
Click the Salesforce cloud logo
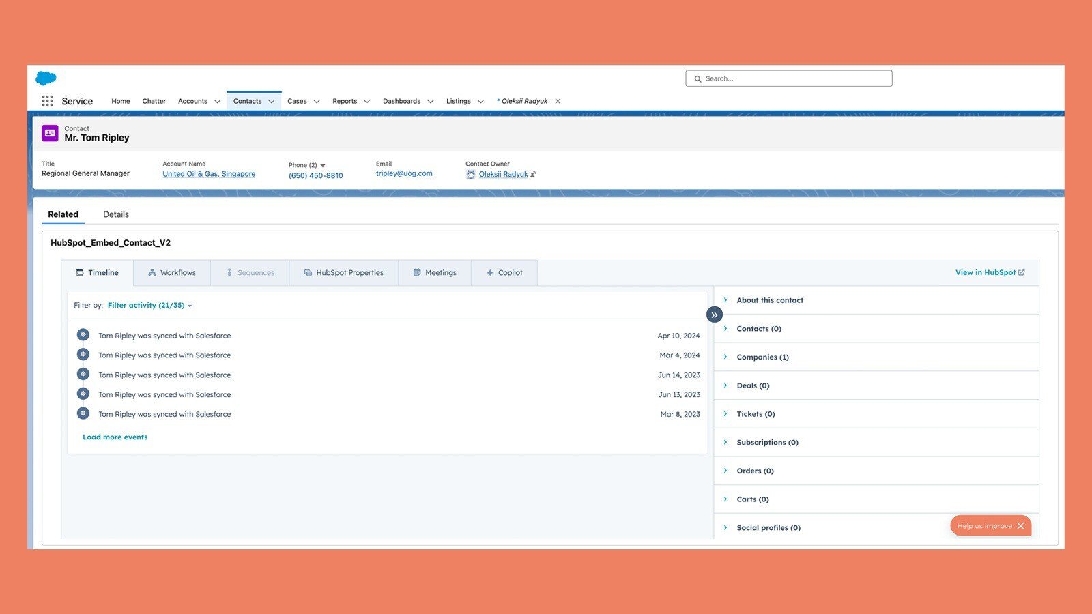coord(46,78)
